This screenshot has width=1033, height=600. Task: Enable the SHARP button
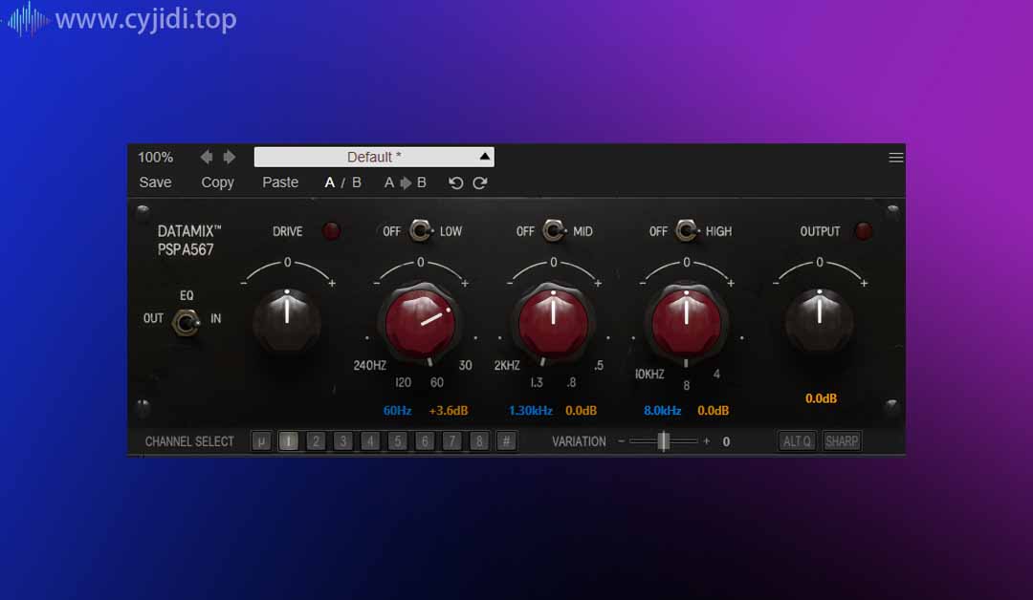(842, 441)
